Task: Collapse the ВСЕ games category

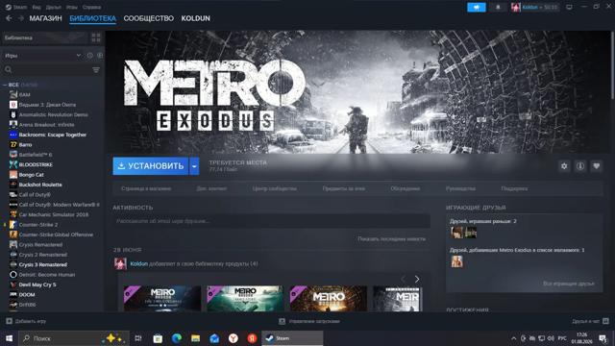Action: click(5, 85)
